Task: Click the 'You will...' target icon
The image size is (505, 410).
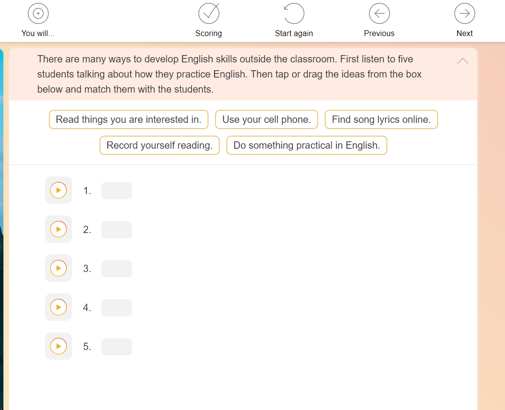Action: tap(38, 14)
